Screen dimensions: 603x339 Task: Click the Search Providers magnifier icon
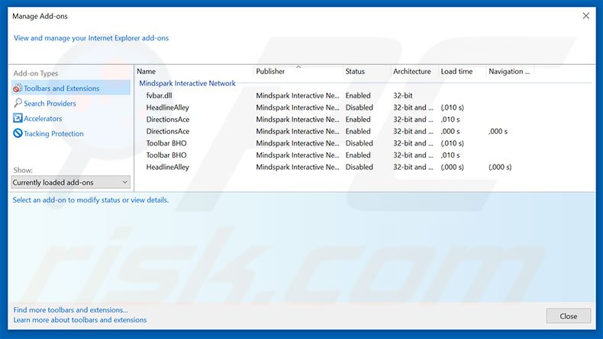tap(18, 103)
